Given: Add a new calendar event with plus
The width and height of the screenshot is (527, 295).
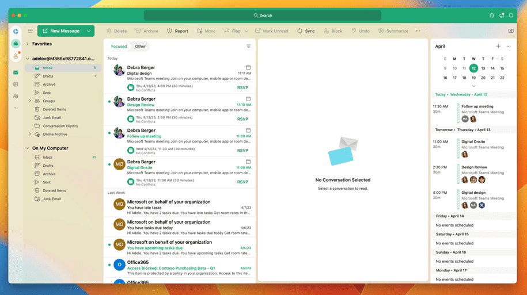Looking at the screenshot, I should [498, 47].
